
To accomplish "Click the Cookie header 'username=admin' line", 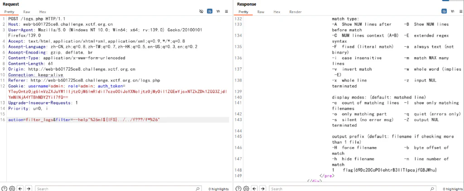I will coord(67,86).
